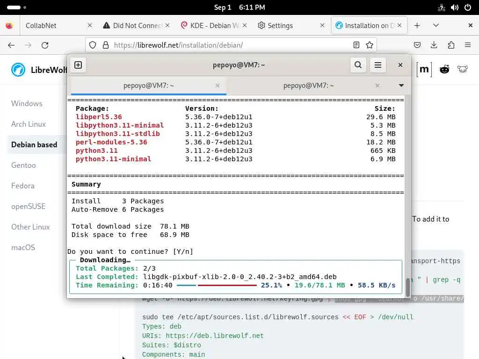Open the Arch Linux installation link
Screen dimensions: 479x359
point(29,124)
